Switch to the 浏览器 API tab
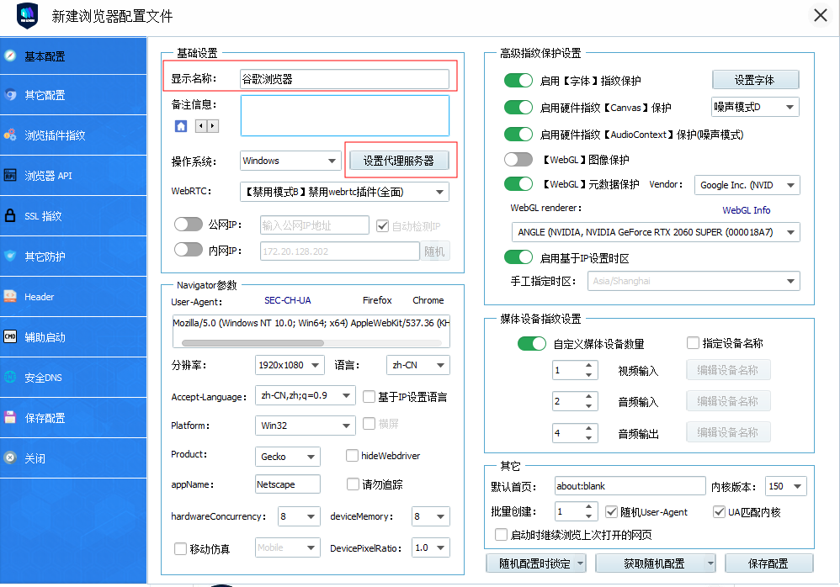Screen dimensions: 840x587 (73, 176)
